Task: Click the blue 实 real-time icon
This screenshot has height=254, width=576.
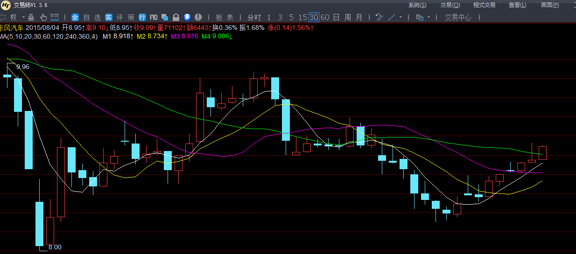Action: [x=108, y=17]
